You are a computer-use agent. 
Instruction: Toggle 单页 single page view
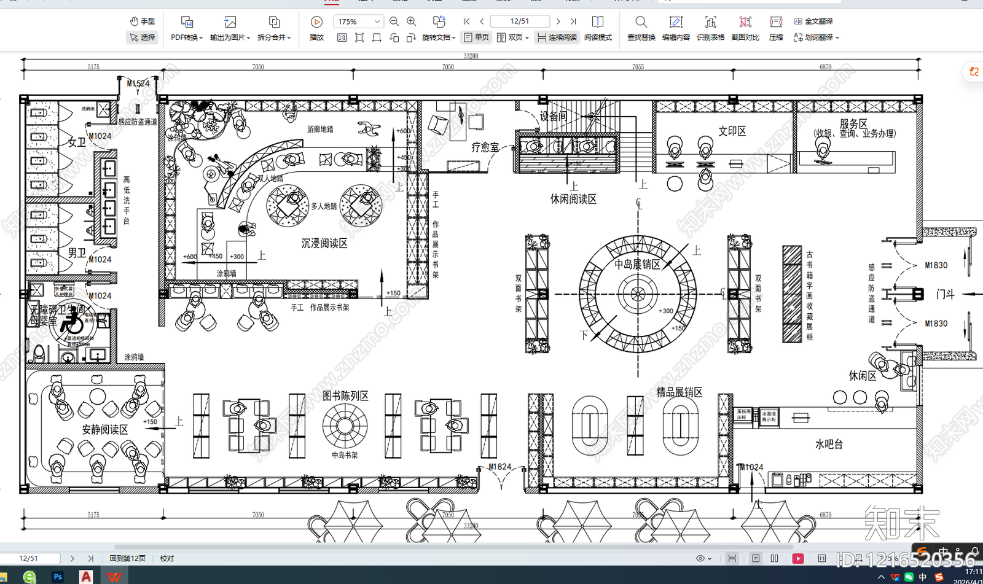click(477, 37)
